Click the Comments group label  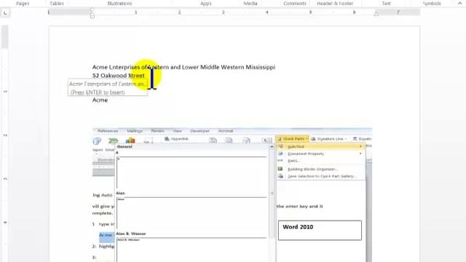pos(294,3)
